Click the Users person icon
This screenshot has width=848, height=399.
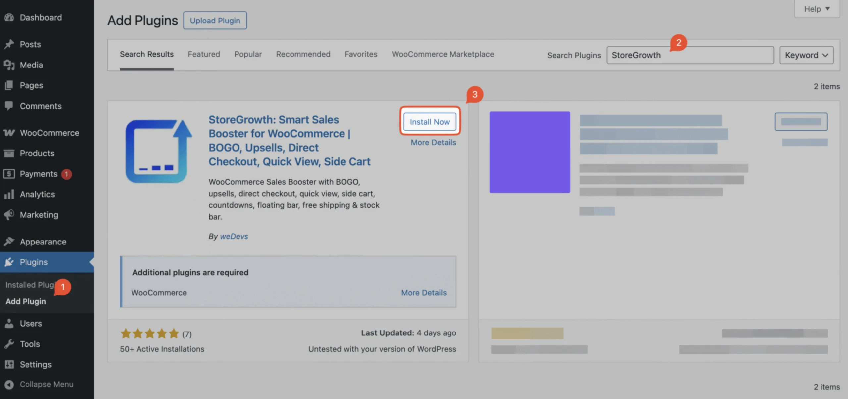click(x=9, y=323)
